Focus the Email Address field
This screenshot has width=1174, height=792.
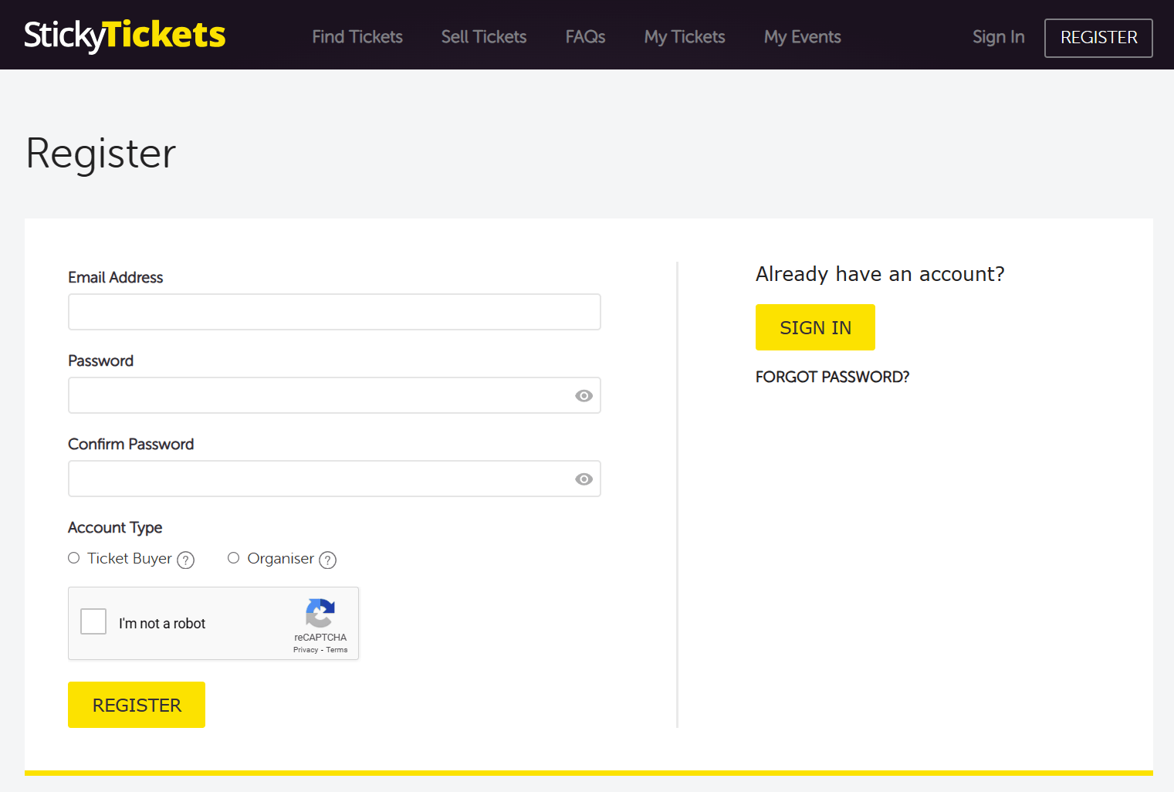pos(334,312)
